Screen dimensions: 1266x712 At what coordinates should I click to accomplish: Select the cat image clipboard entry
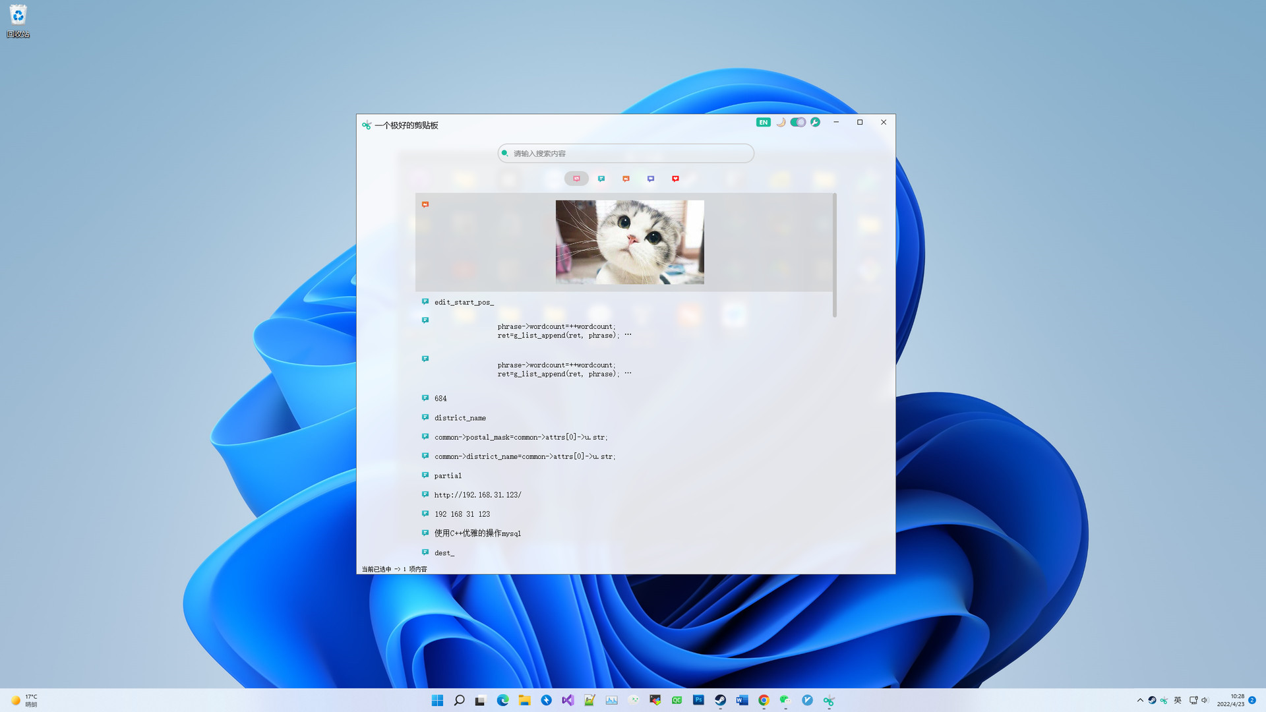point(629,242)
